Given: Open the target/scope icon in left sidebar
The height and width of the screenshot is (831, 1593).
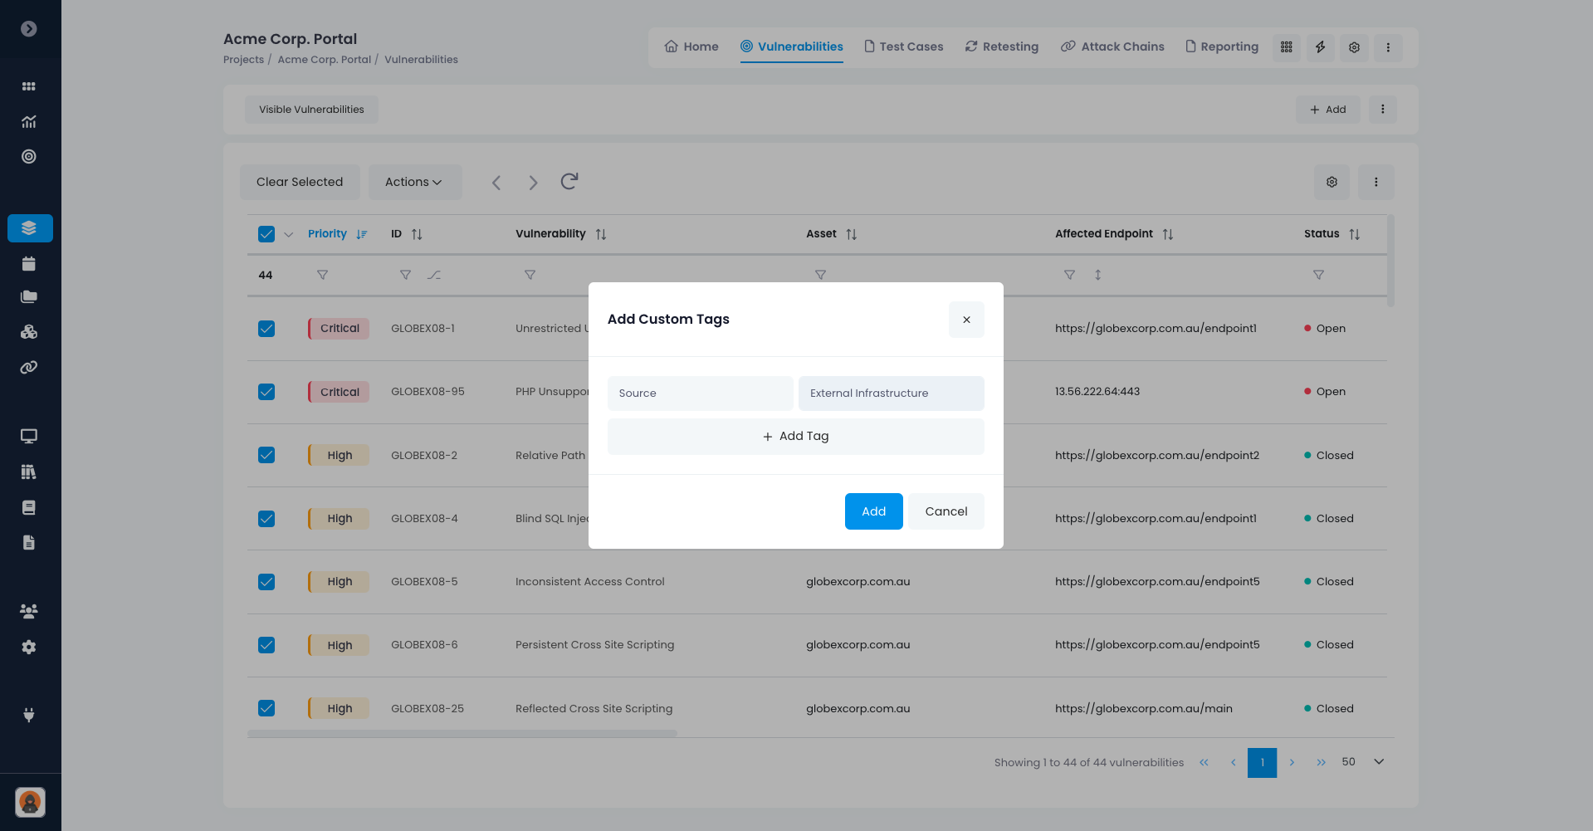Looking at the screenshot, I should click(x=29, y=156).
